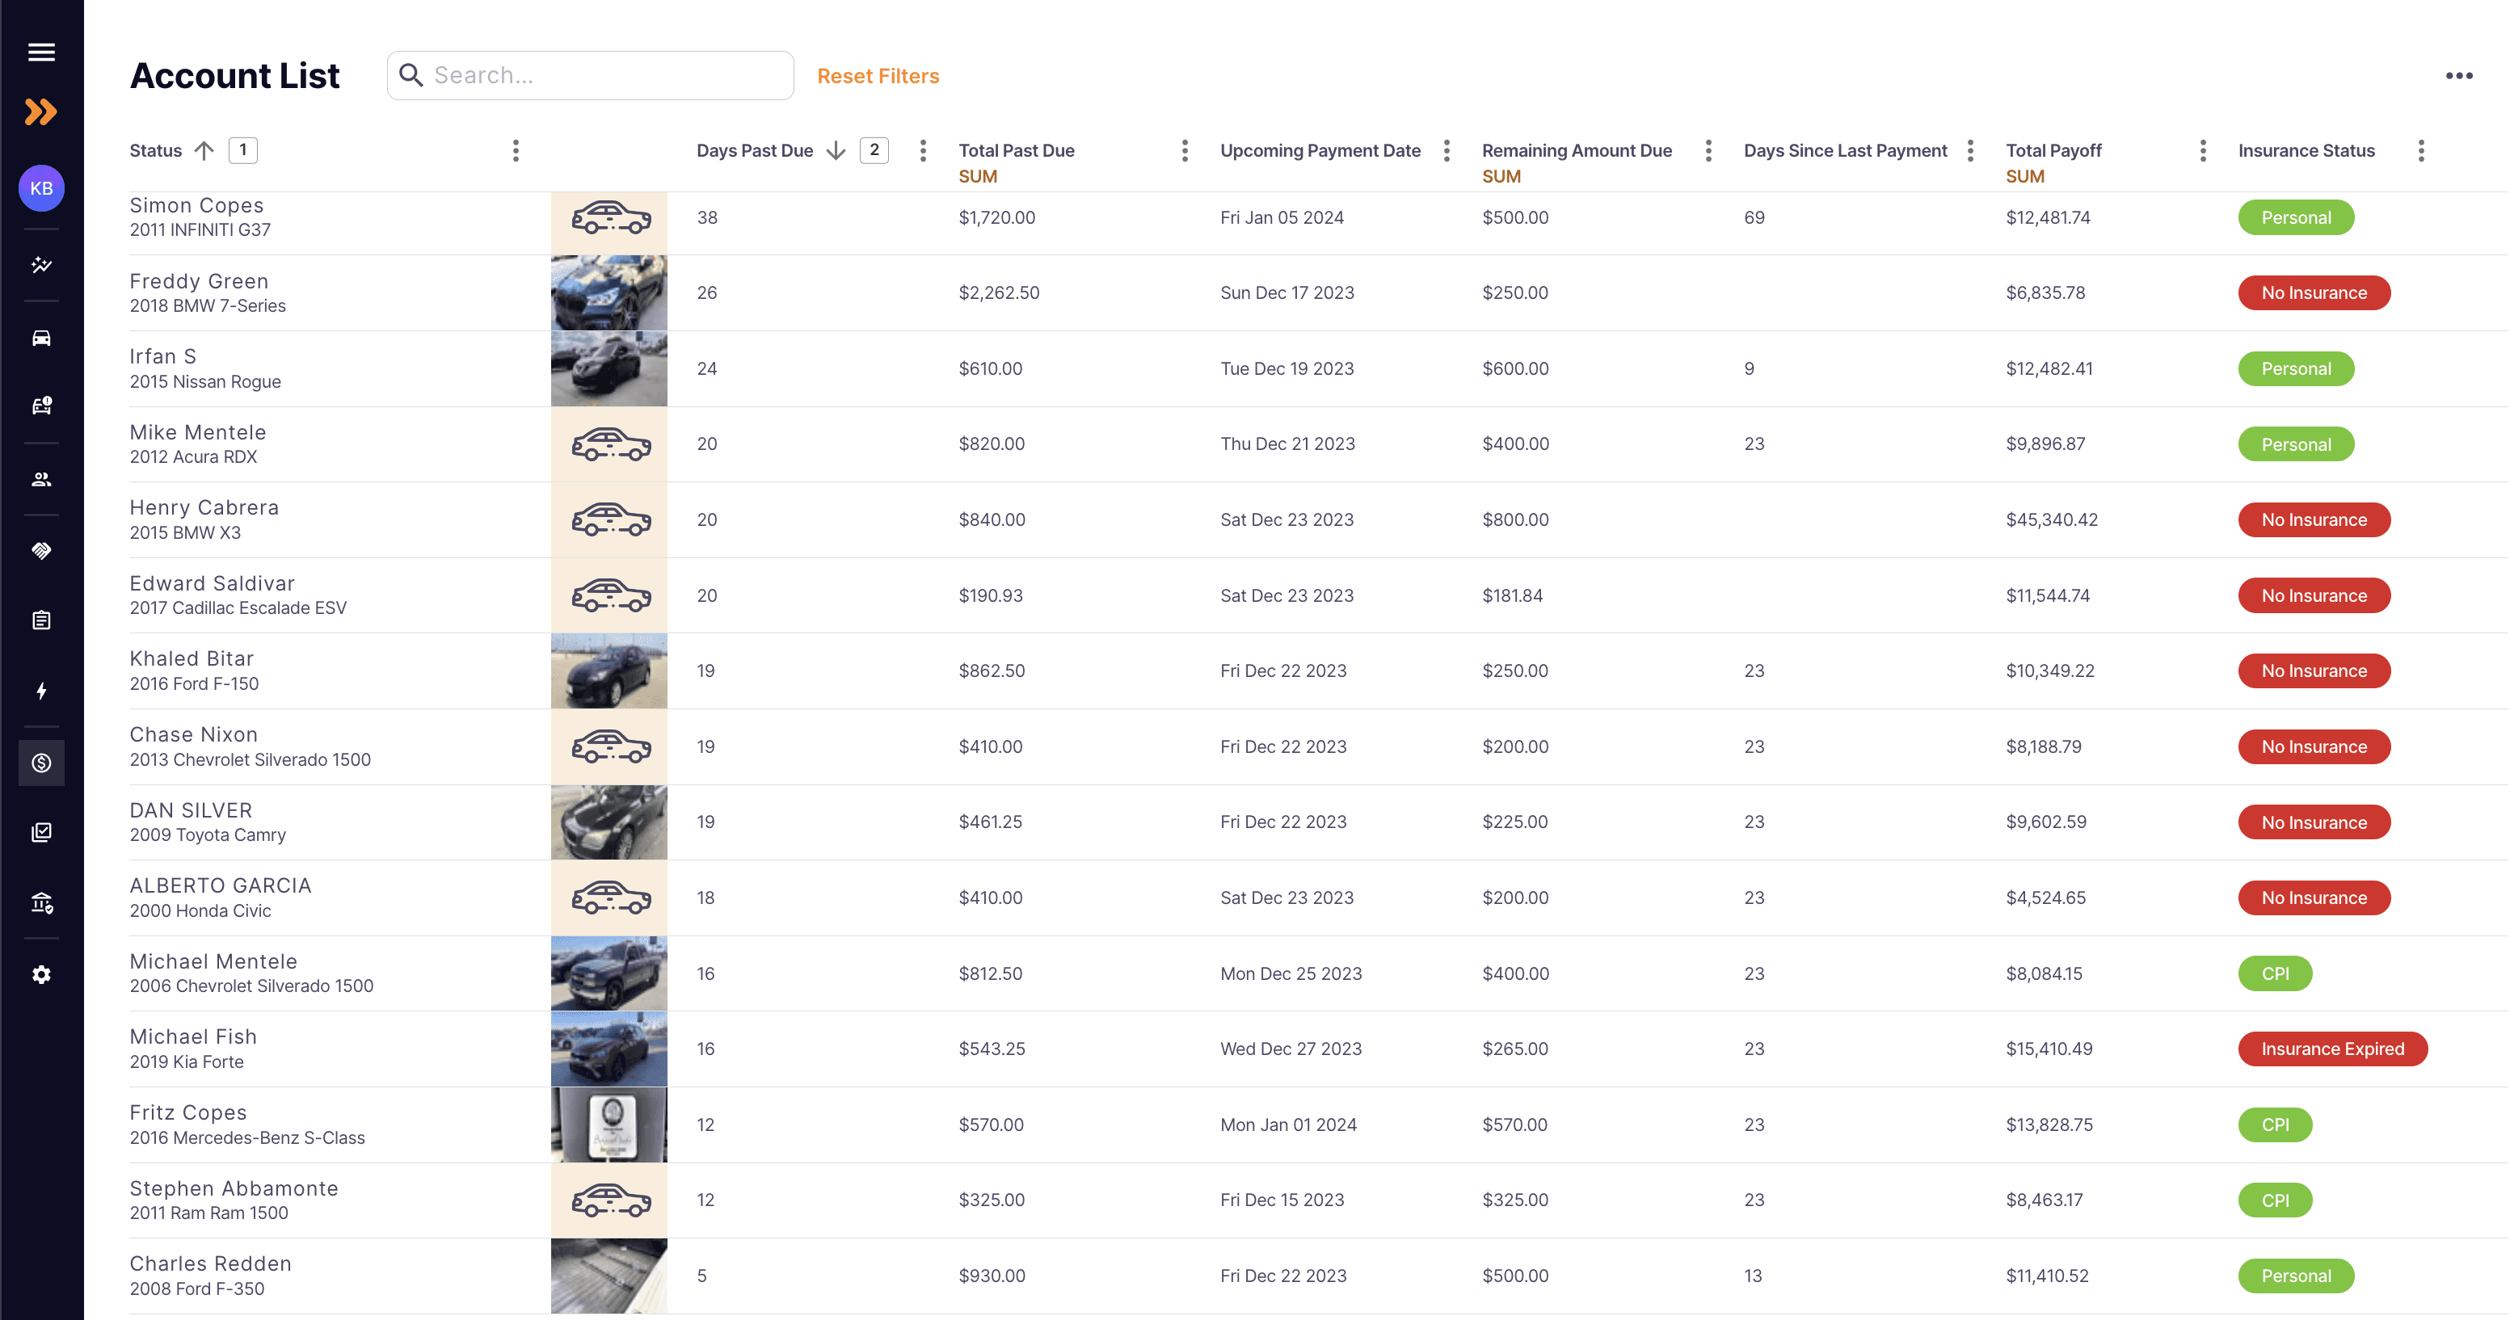Click Michael Fish's Insurance Expired badge
The width and height of the screenshot is (2510, 1320).
(2331, 1049)
